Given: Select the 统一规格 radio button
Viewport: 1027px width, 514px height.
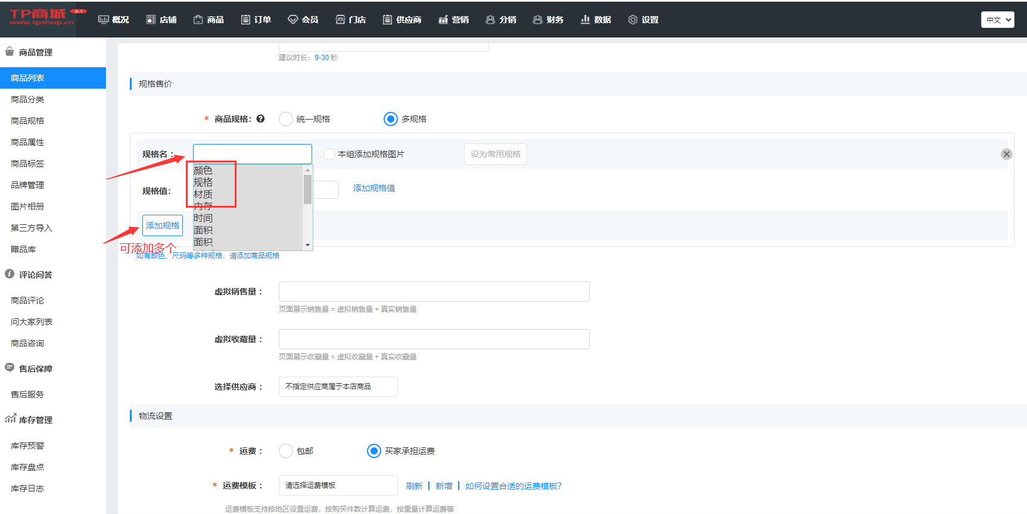Looking at the screenshot, I should (x=286, y=119).
